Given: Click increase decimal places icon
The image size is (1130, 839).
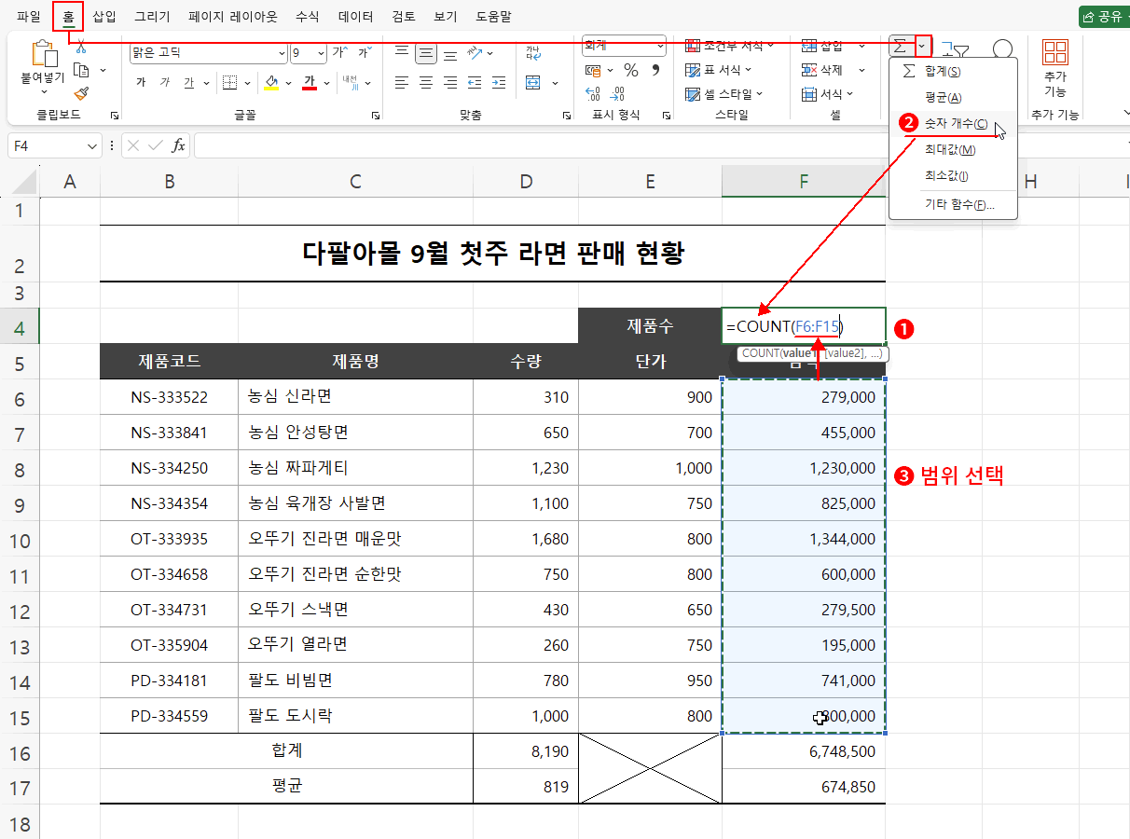Looking at the screenshot, I should (x=593, y=94).
